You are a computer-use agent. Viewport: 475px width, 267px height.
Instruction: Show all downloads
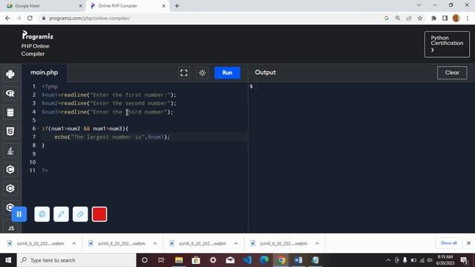tap(448, 243)
